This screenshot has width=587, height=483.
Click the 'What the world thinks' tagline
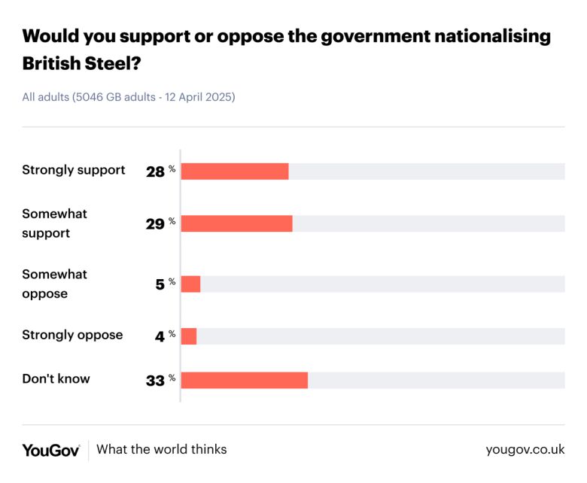(162, 450)
